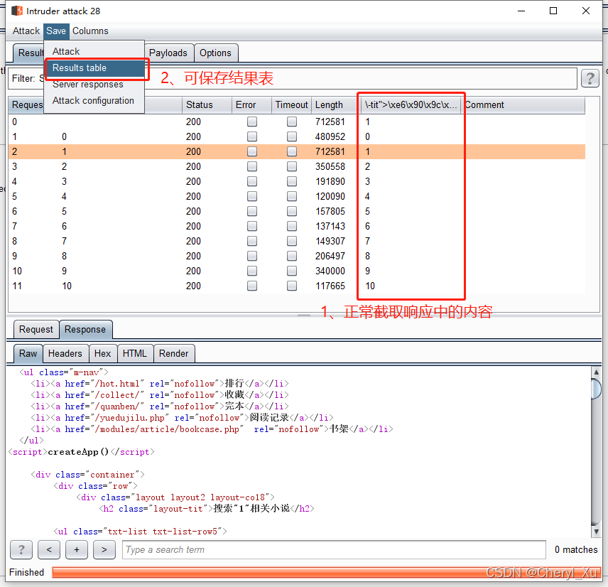Toggle Error checkbox for request 0
The image size is (608, 587).
[251, 122]
